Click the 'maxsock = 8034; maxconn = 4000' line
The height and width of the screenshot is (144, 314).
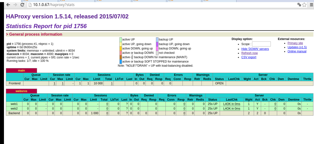(40, 54)
